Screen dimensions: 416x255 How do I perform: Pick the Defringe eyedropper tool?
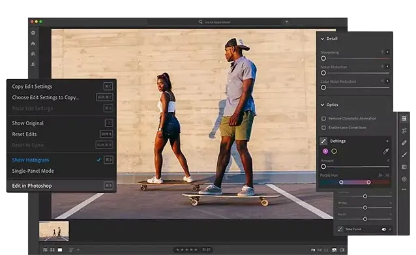coord(386,151)
